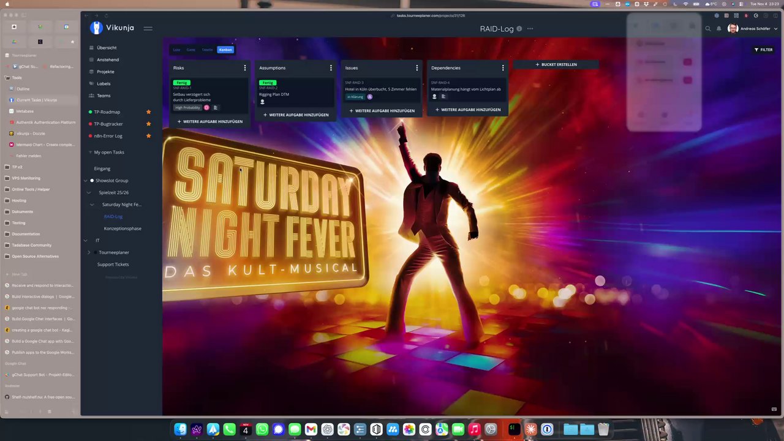
Task: Add another task to Assumptions bucket
Action: 296,115
